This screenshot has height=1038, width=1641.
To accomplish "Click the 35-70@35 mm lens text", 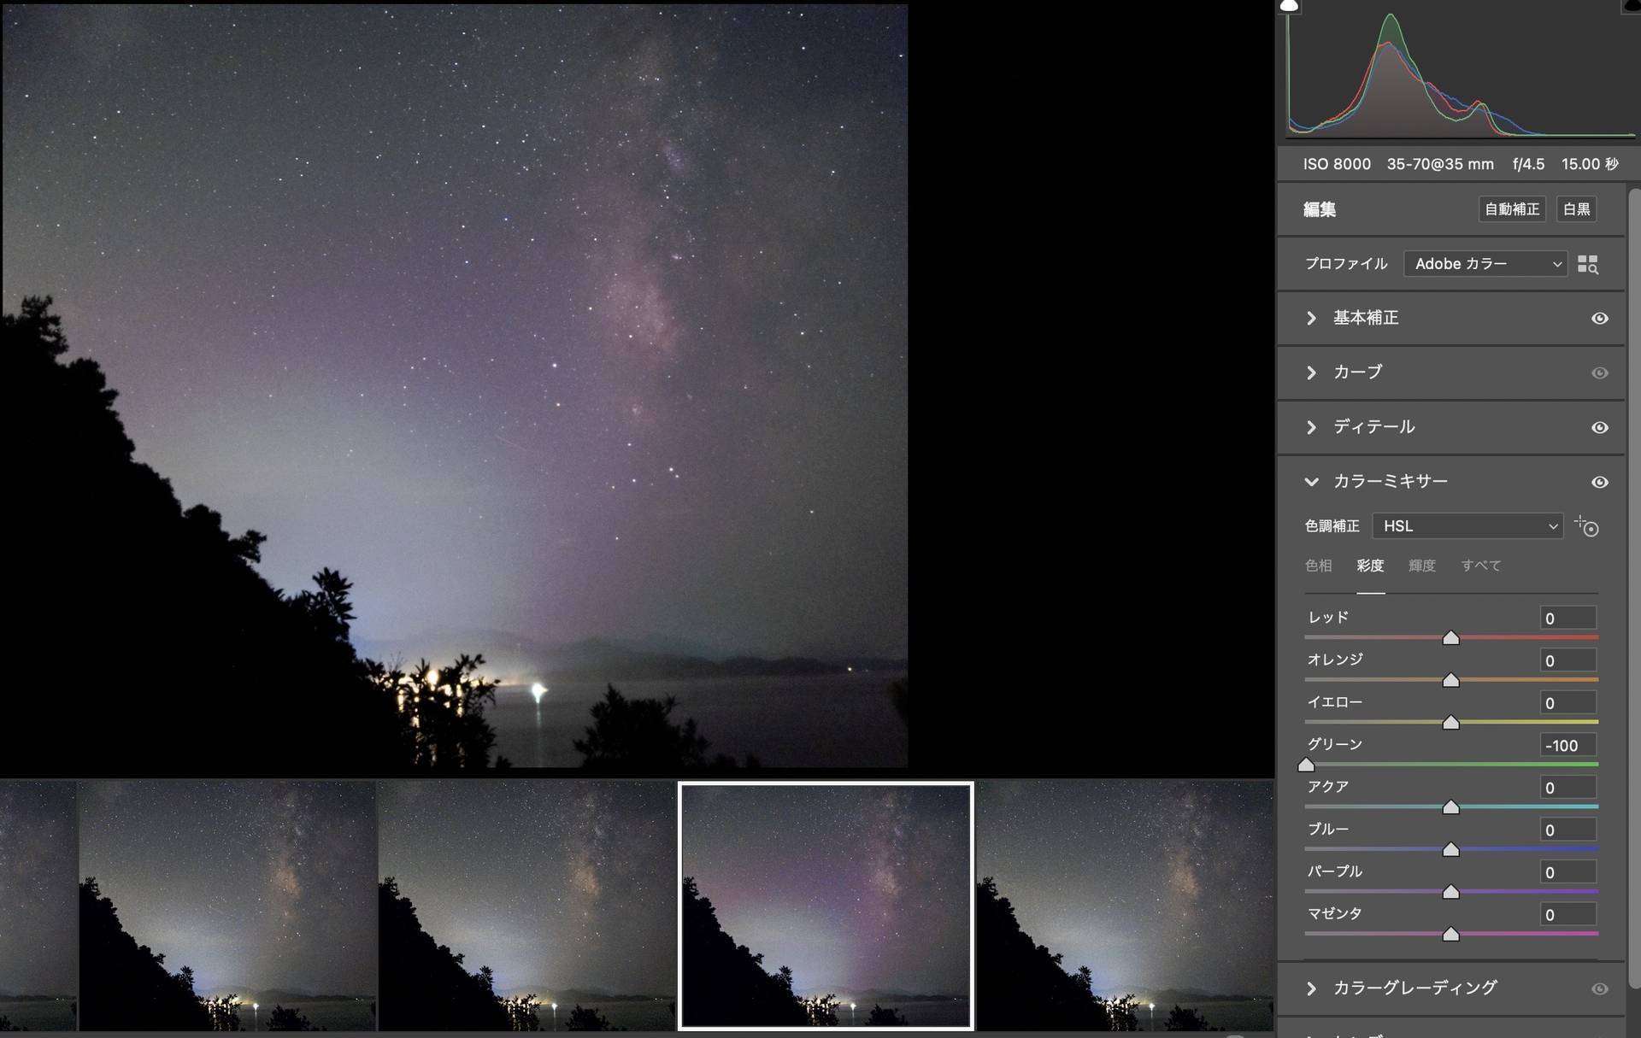I will [1440, 164].
